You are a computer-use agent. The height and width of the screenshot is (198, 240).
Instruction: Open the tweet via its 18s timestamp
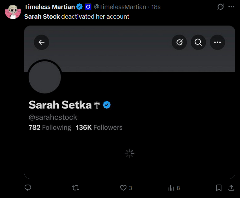coord(156,7)
